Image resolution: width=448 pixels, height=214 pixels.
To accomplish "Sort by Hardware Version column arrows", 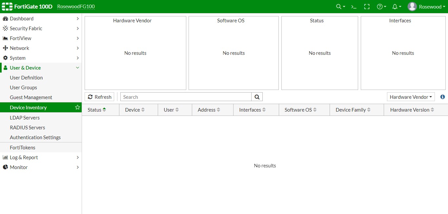I will (x=432, y=110).
